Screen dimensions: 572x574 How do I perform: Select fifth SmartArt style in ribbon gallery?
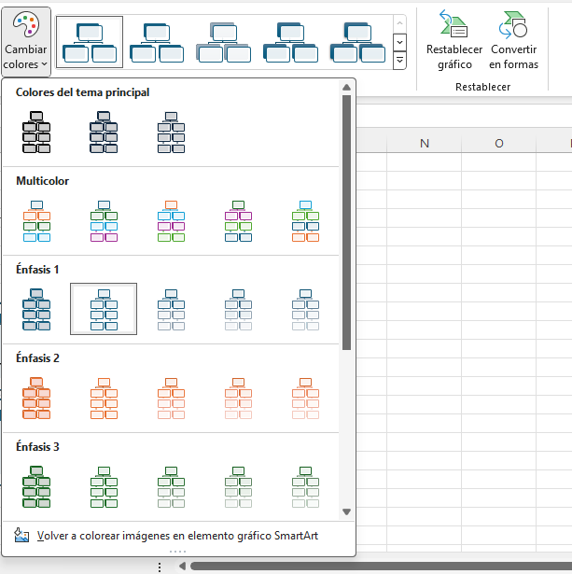click(x=357, y=42)
